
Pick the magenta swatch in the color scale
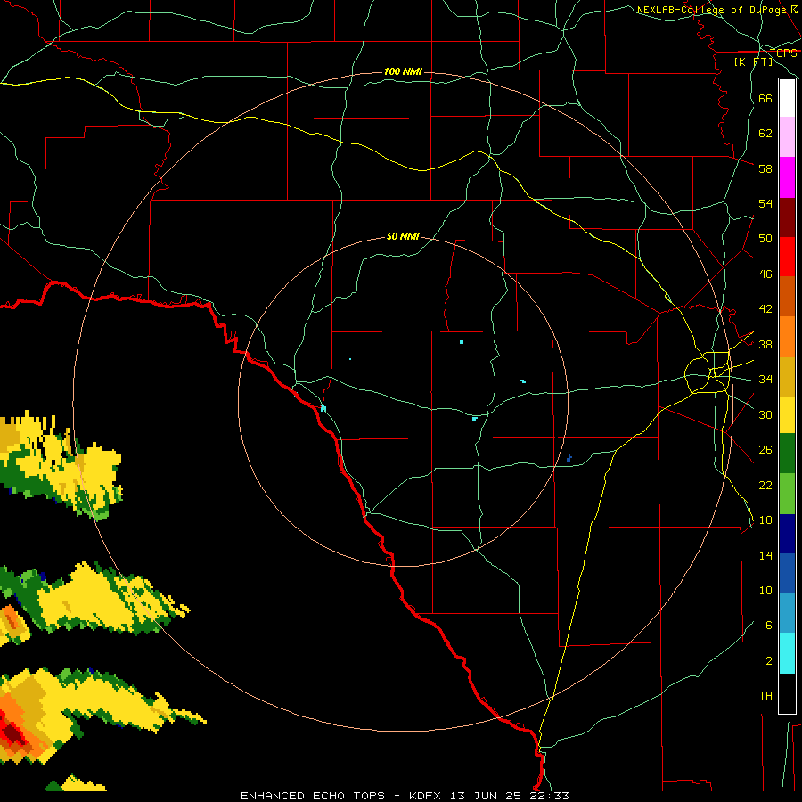click(x=787, y=177)
